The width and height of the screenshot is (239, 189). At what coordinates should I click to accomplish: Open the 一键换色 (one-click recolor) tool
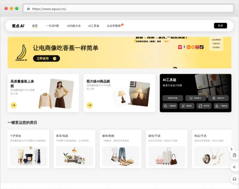[221, 106]
